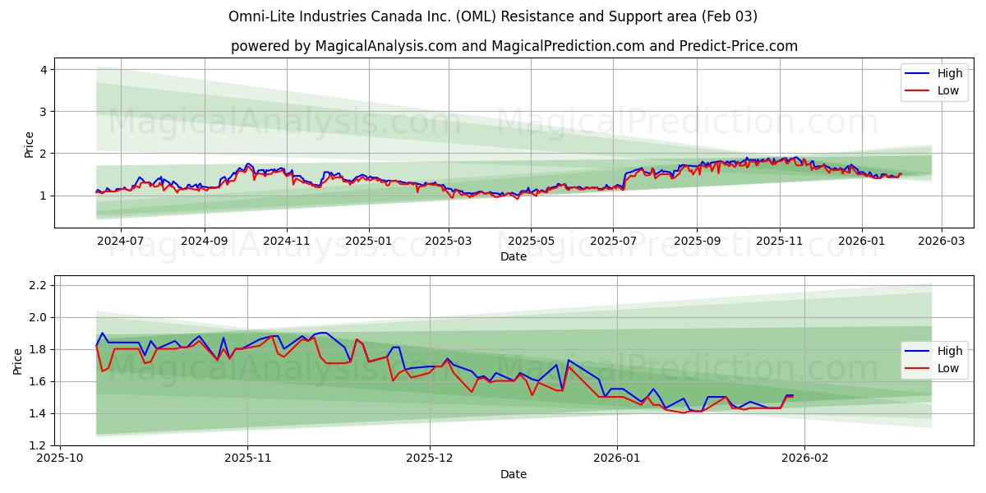Select the 2024-07 tick label on top chart
This screenshot has height=493, width=986.
(120, 242)
